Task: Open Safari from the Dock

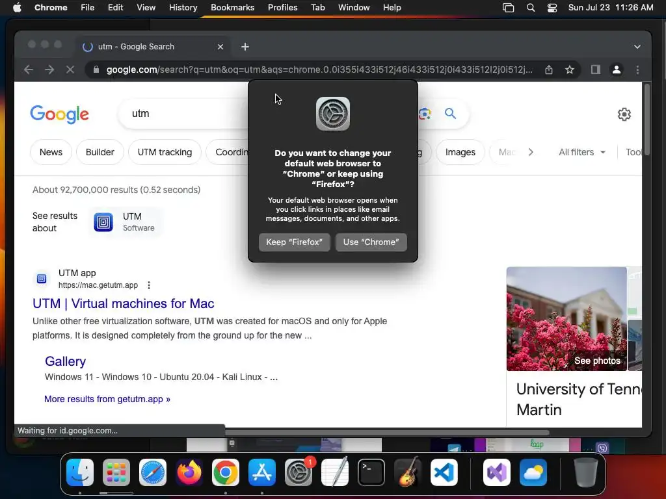Action: [x=152, y=472]
